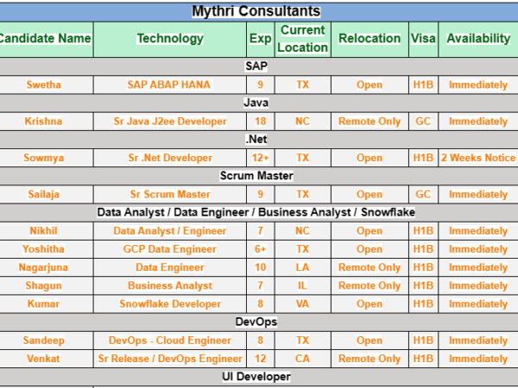Click the Snowflake Developer cell
The image size is (518, 388).
click(170, 304)
